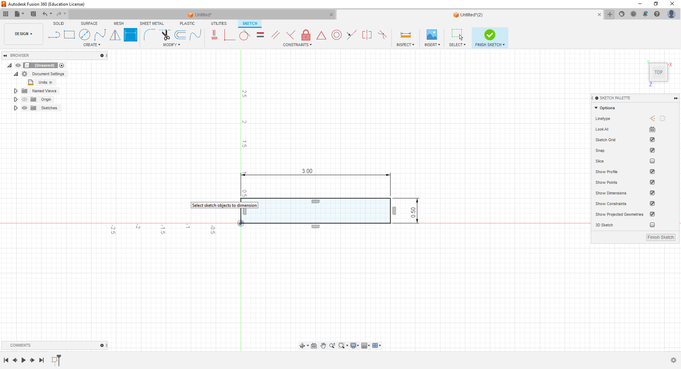Image resolution: width=681 pixels, height=369 pixels.
Task: Click the Look At icon in palette
Action: coord(652,129)
